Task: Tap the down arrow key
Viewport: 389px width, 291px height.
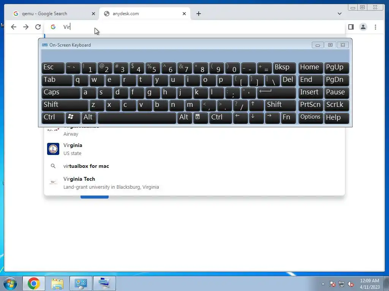Action: coord(256,118)
